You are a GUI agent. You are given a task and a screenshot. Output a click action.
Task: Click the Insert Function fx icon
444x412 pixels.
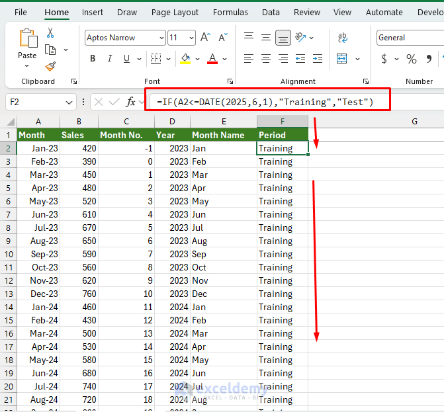(x=130, y=102)
